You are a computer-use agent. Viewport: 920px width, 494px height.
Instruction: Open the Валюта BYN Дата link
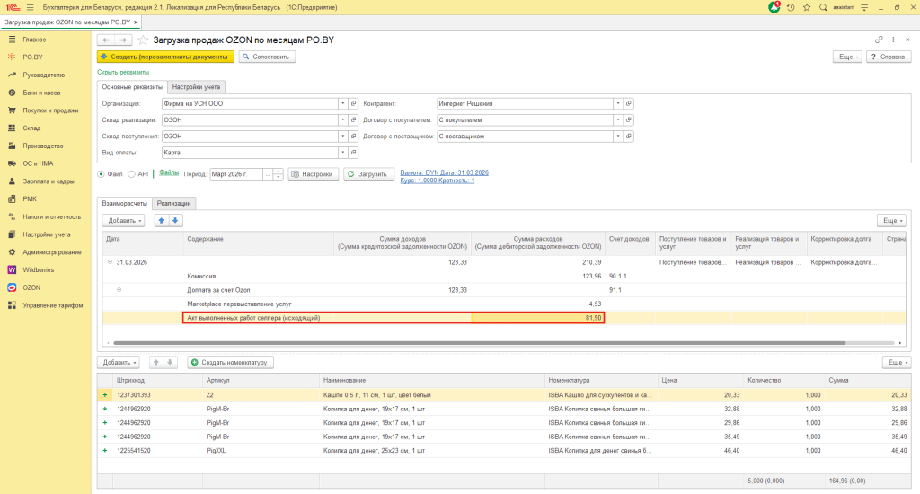pos(444,173)
